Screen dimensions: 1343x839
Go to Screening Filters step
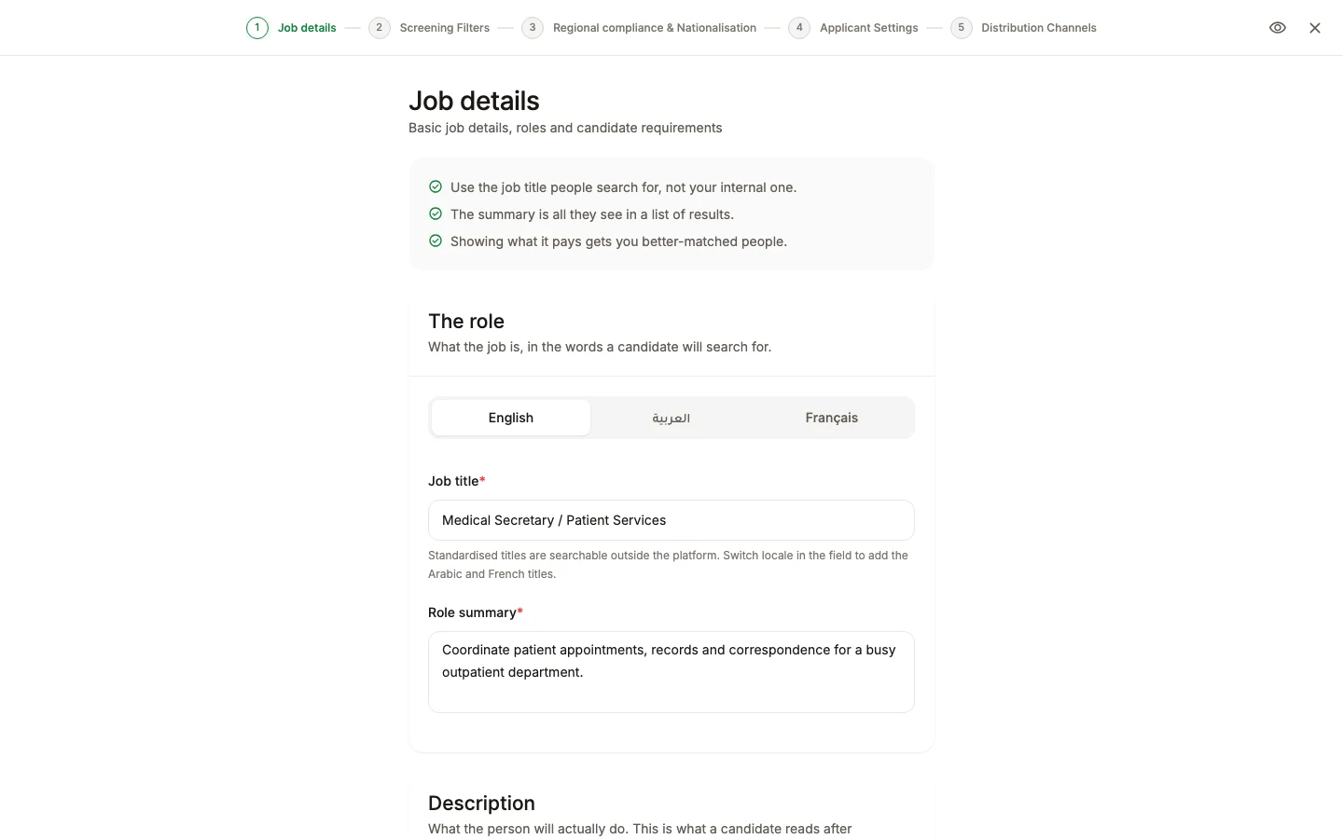445,28
